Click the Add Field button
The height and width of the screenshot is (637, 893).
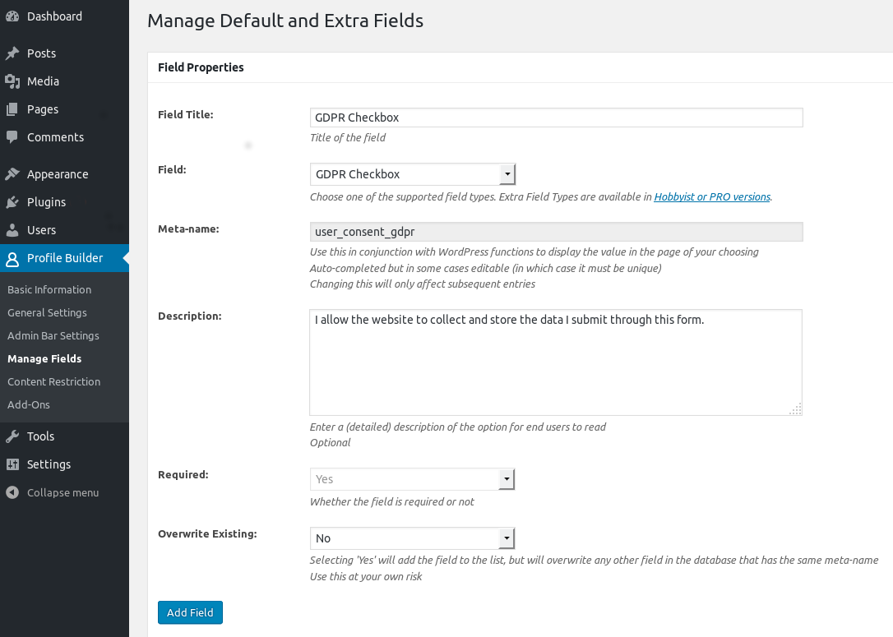tap(190, 612)
